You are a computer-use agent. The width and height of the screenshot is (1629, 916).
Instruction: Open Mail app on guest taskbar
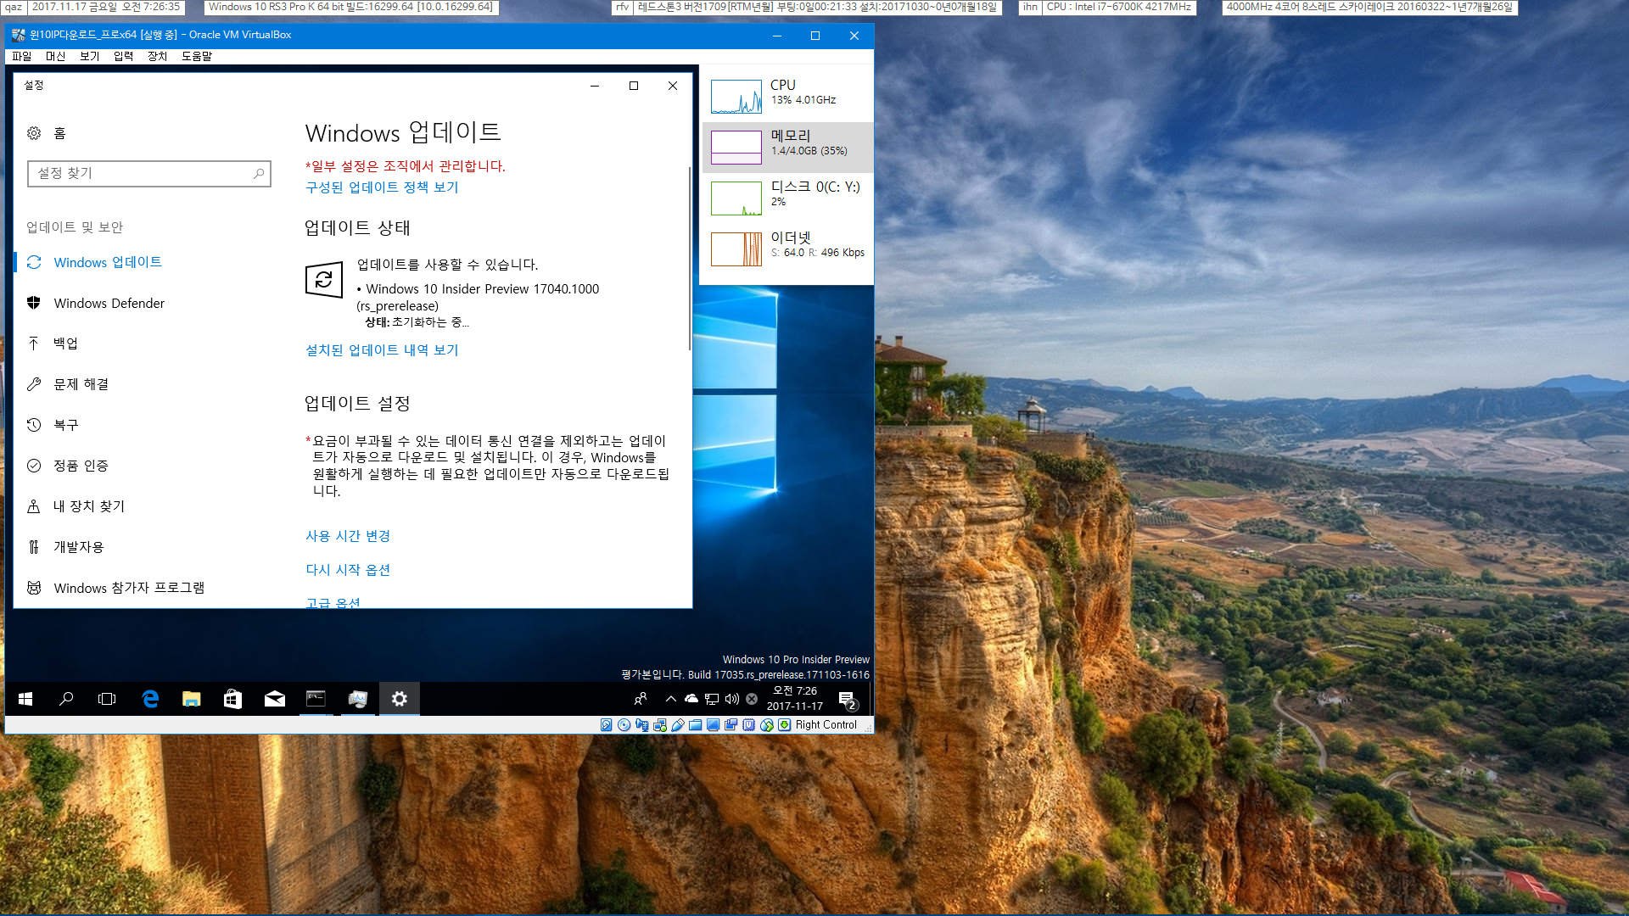pyautogui.click(x=275, y=699)
